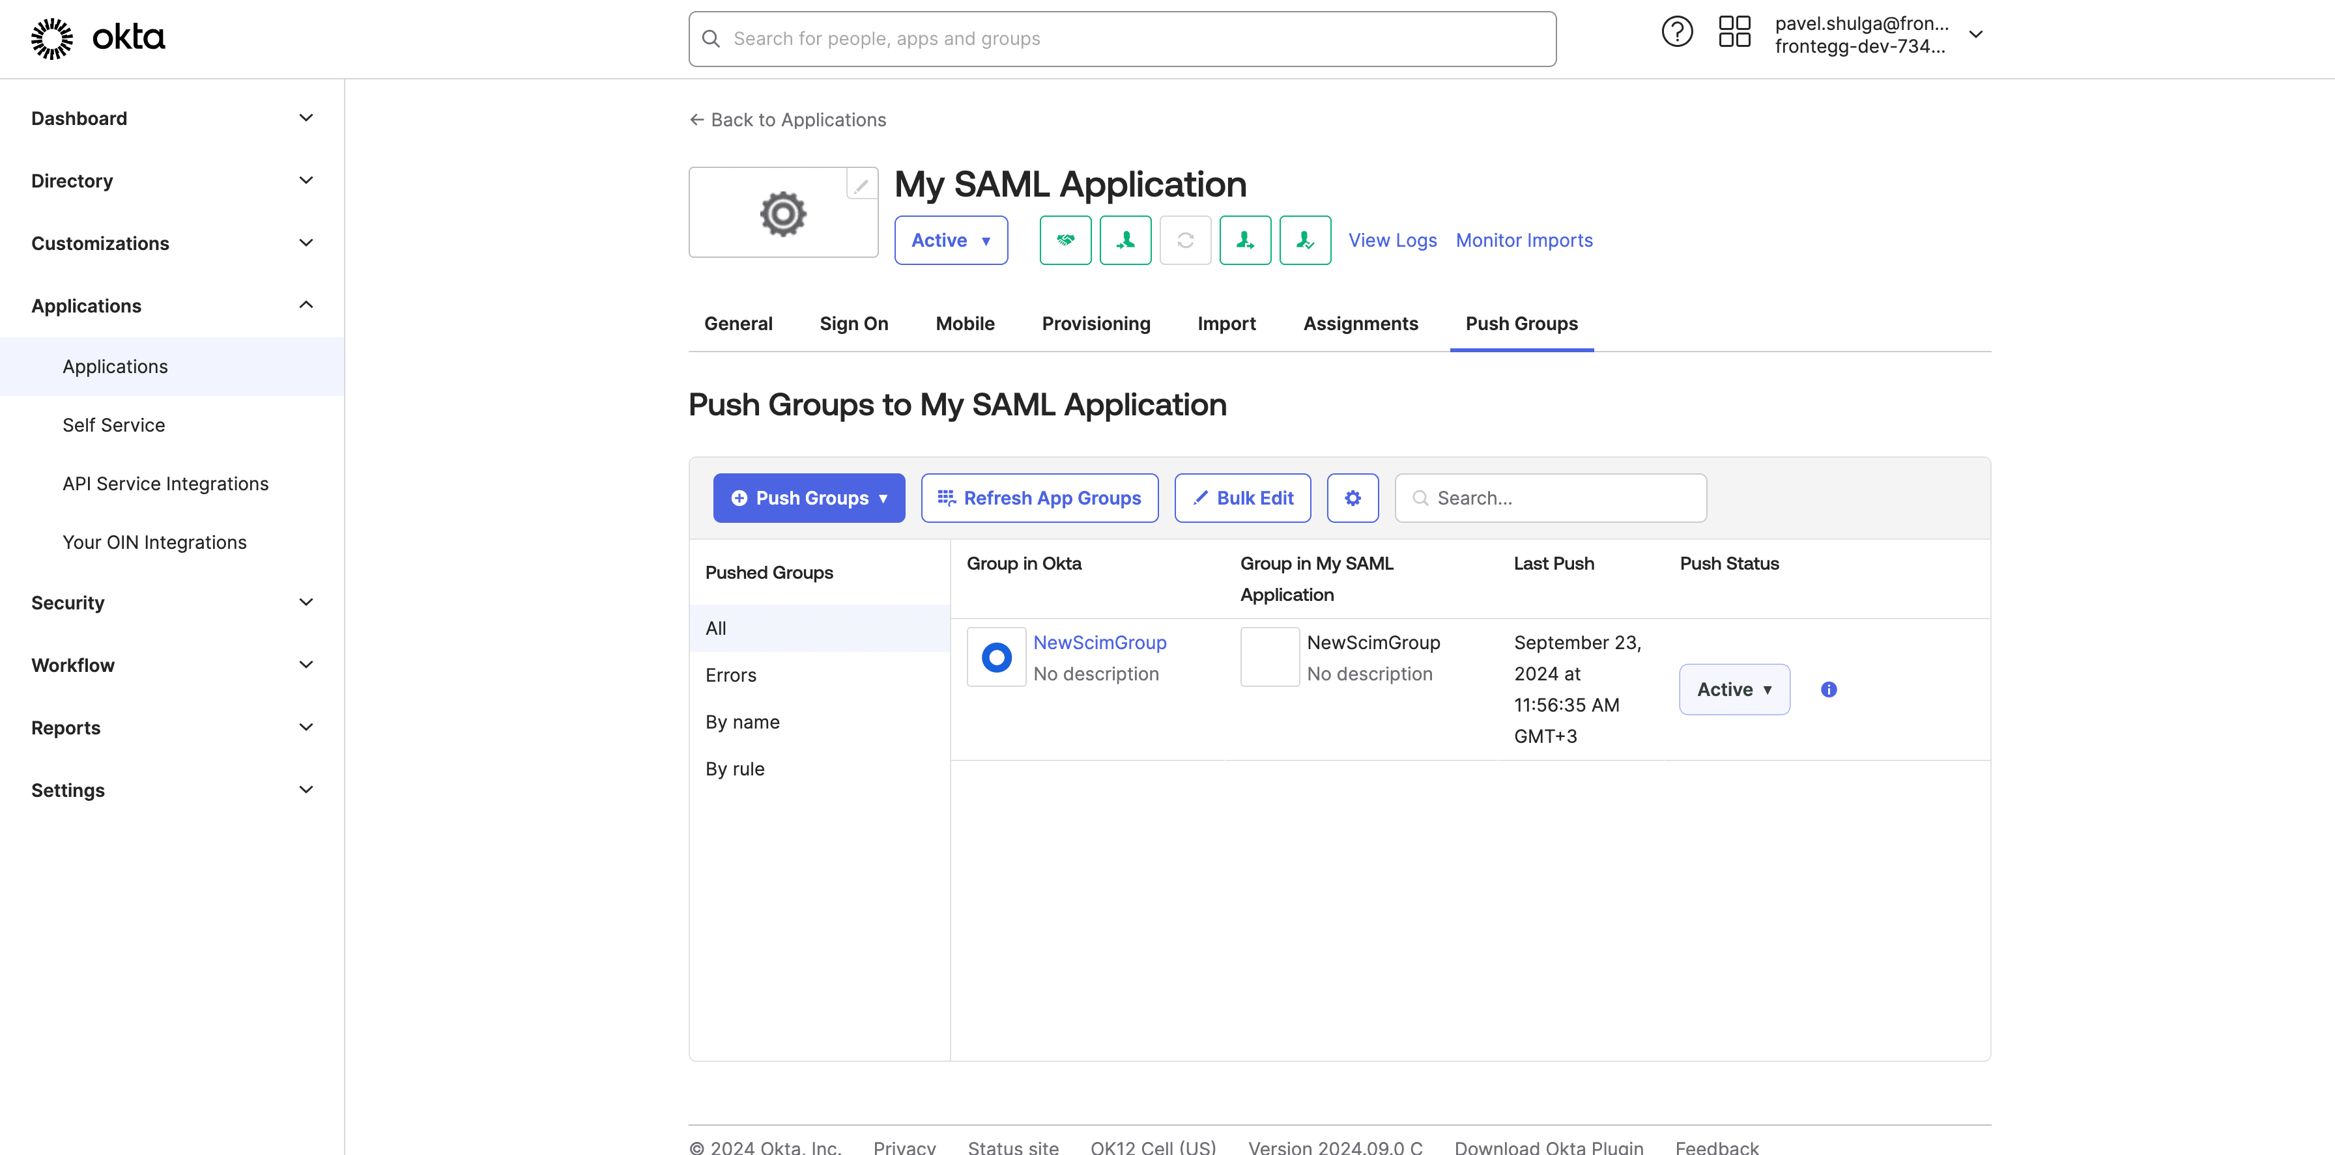Open the apps grid icon in header
Image resolution: width=2335 pixels, height=1155 pixels.
1734,33
